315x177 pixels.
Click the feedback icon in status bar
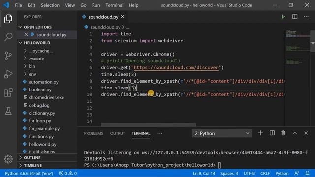(297, 173)
